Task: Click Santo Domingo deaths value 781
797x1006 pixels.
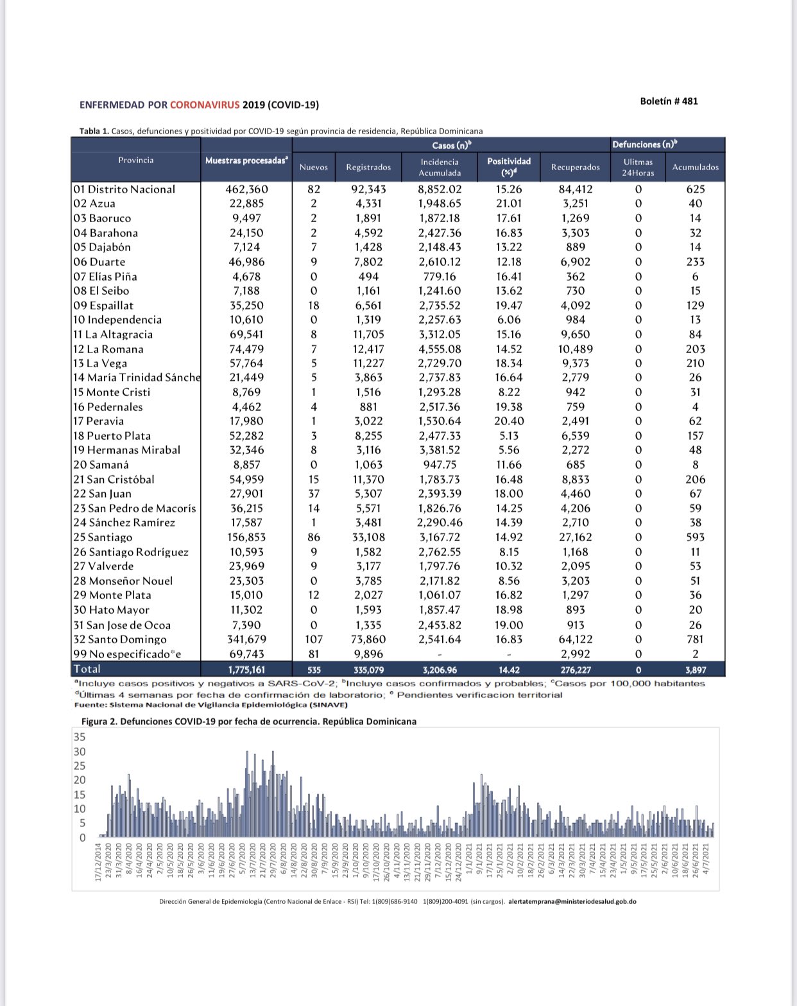Action: (x=696, y=639)
